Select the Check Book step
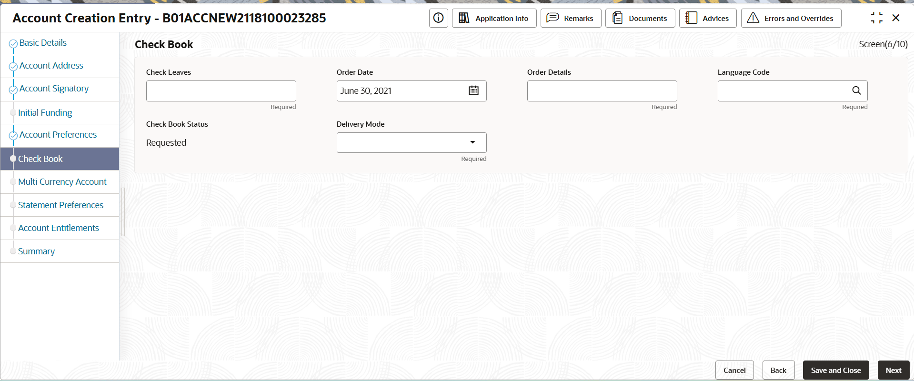This screenshot has height=381, width=914. point(60,159)
